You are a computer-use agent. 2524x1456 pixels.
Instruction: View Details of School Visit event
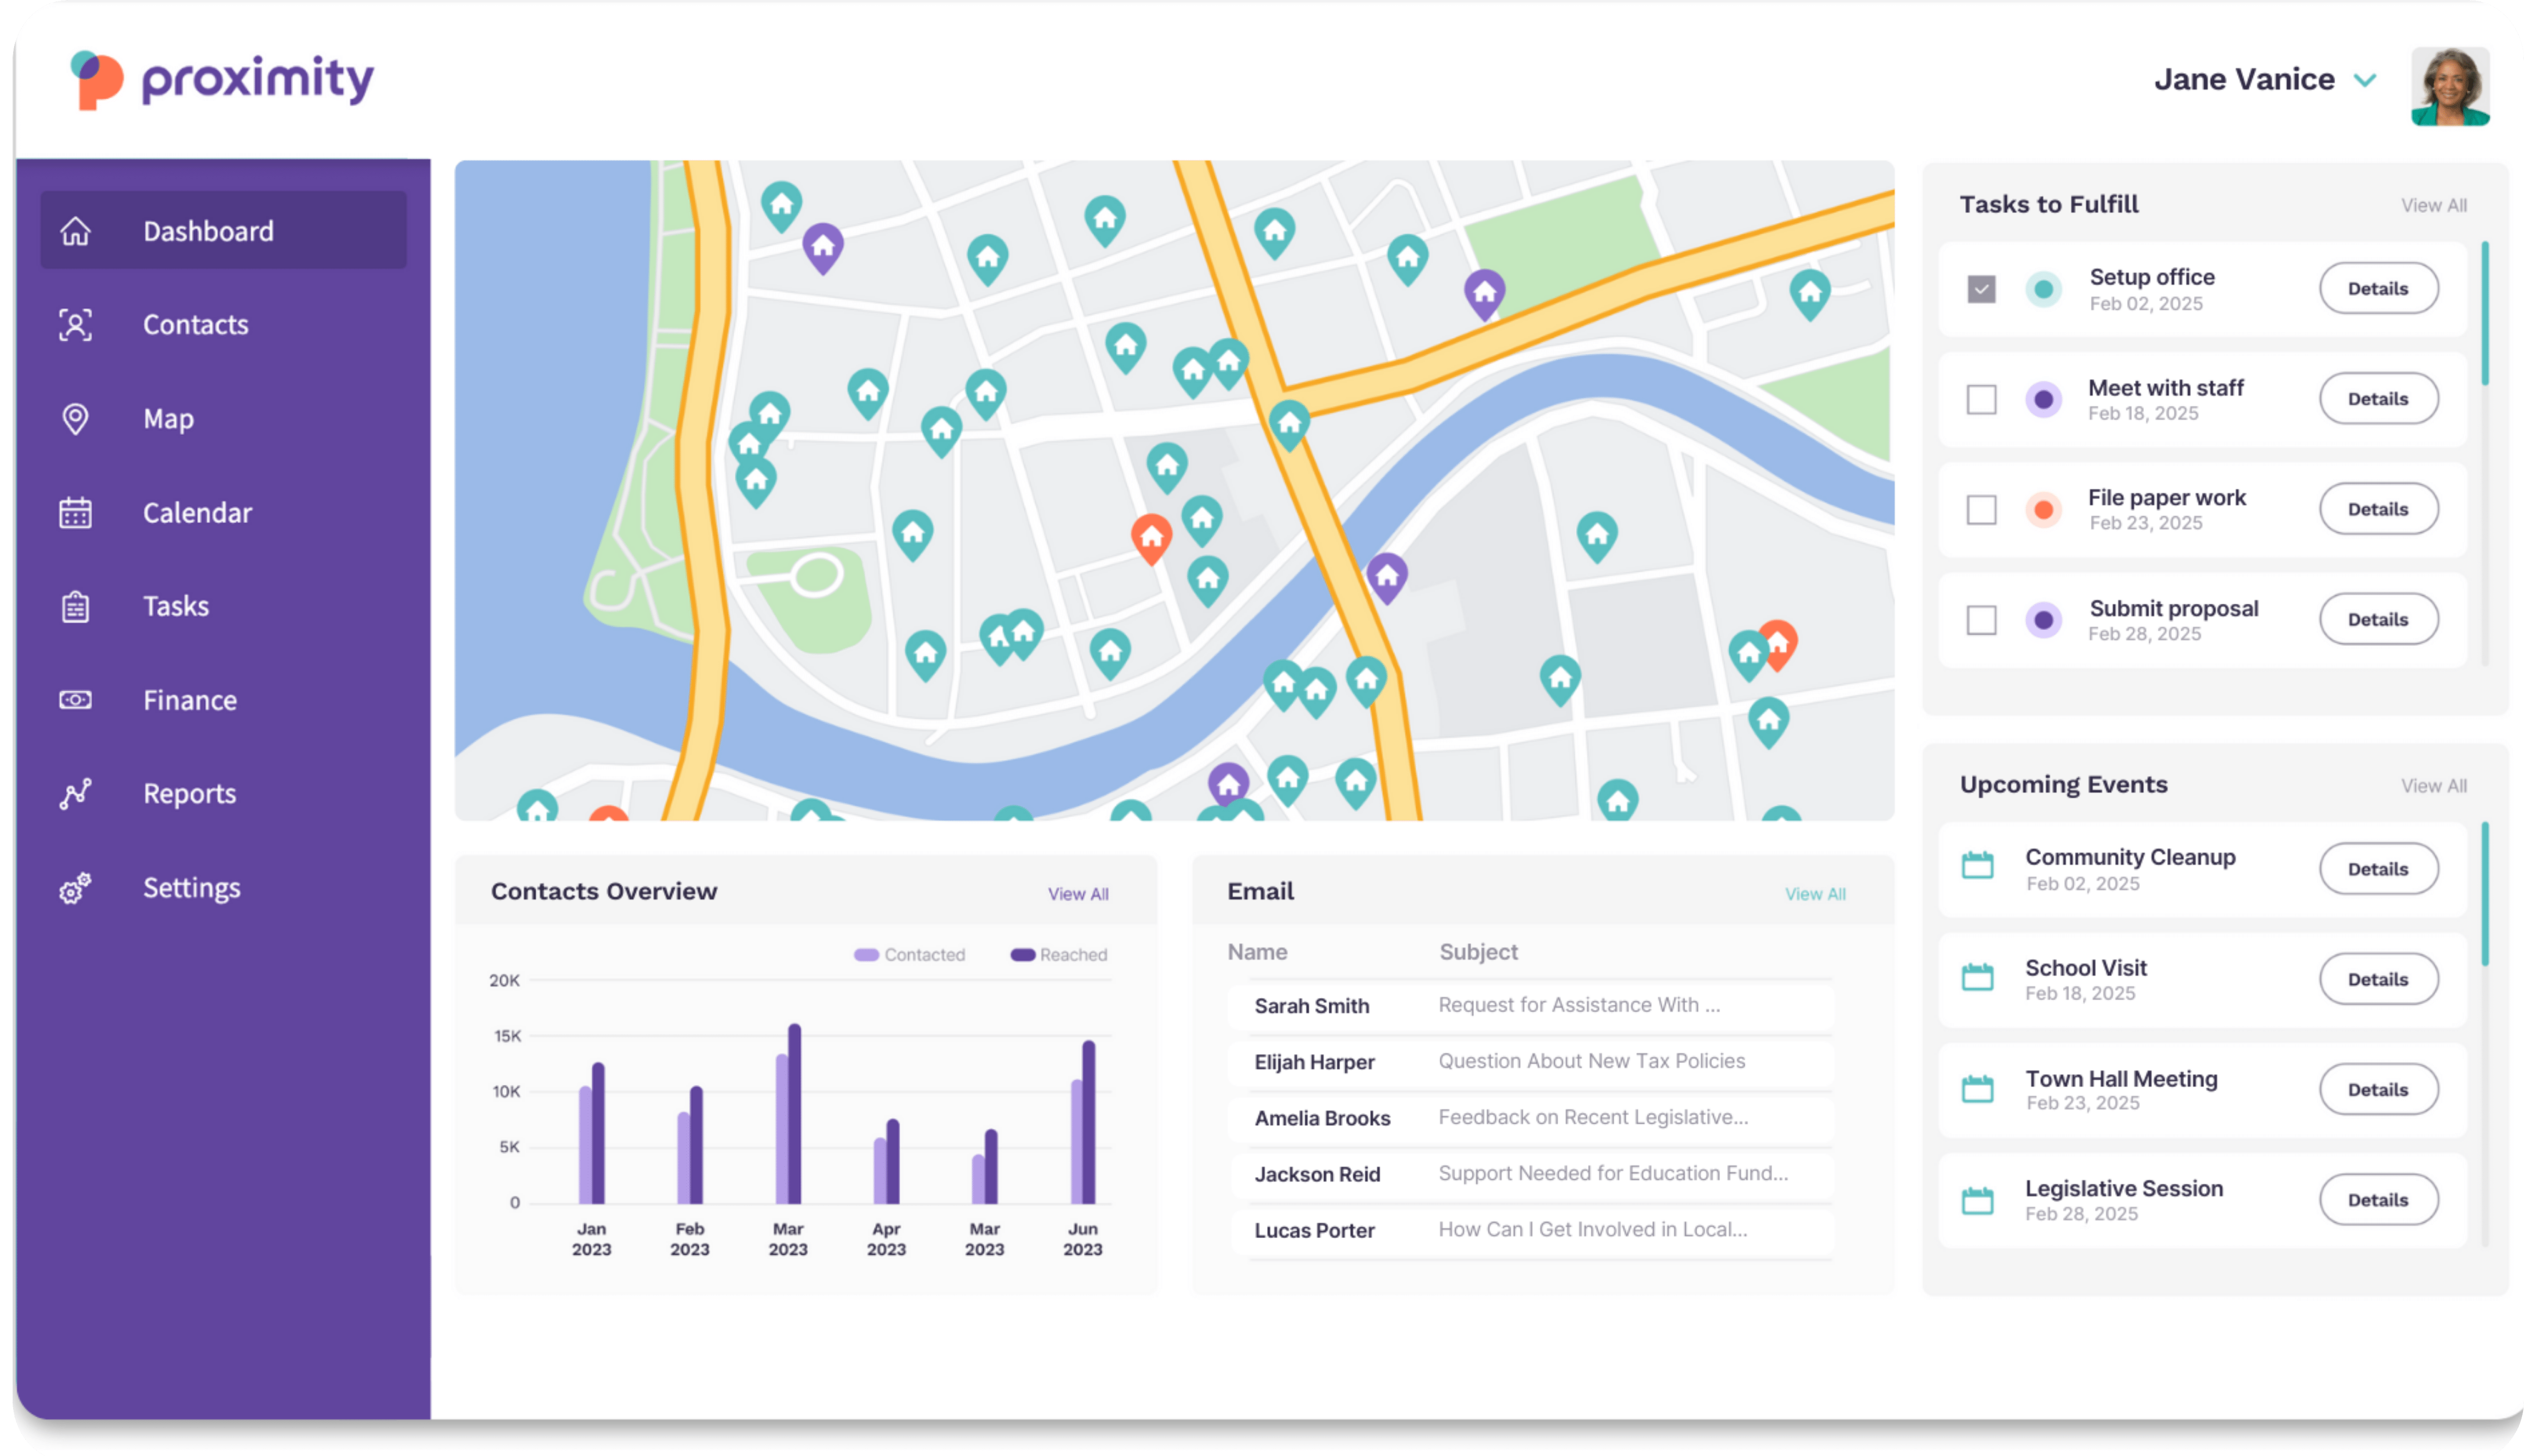tap(2378, 979)
